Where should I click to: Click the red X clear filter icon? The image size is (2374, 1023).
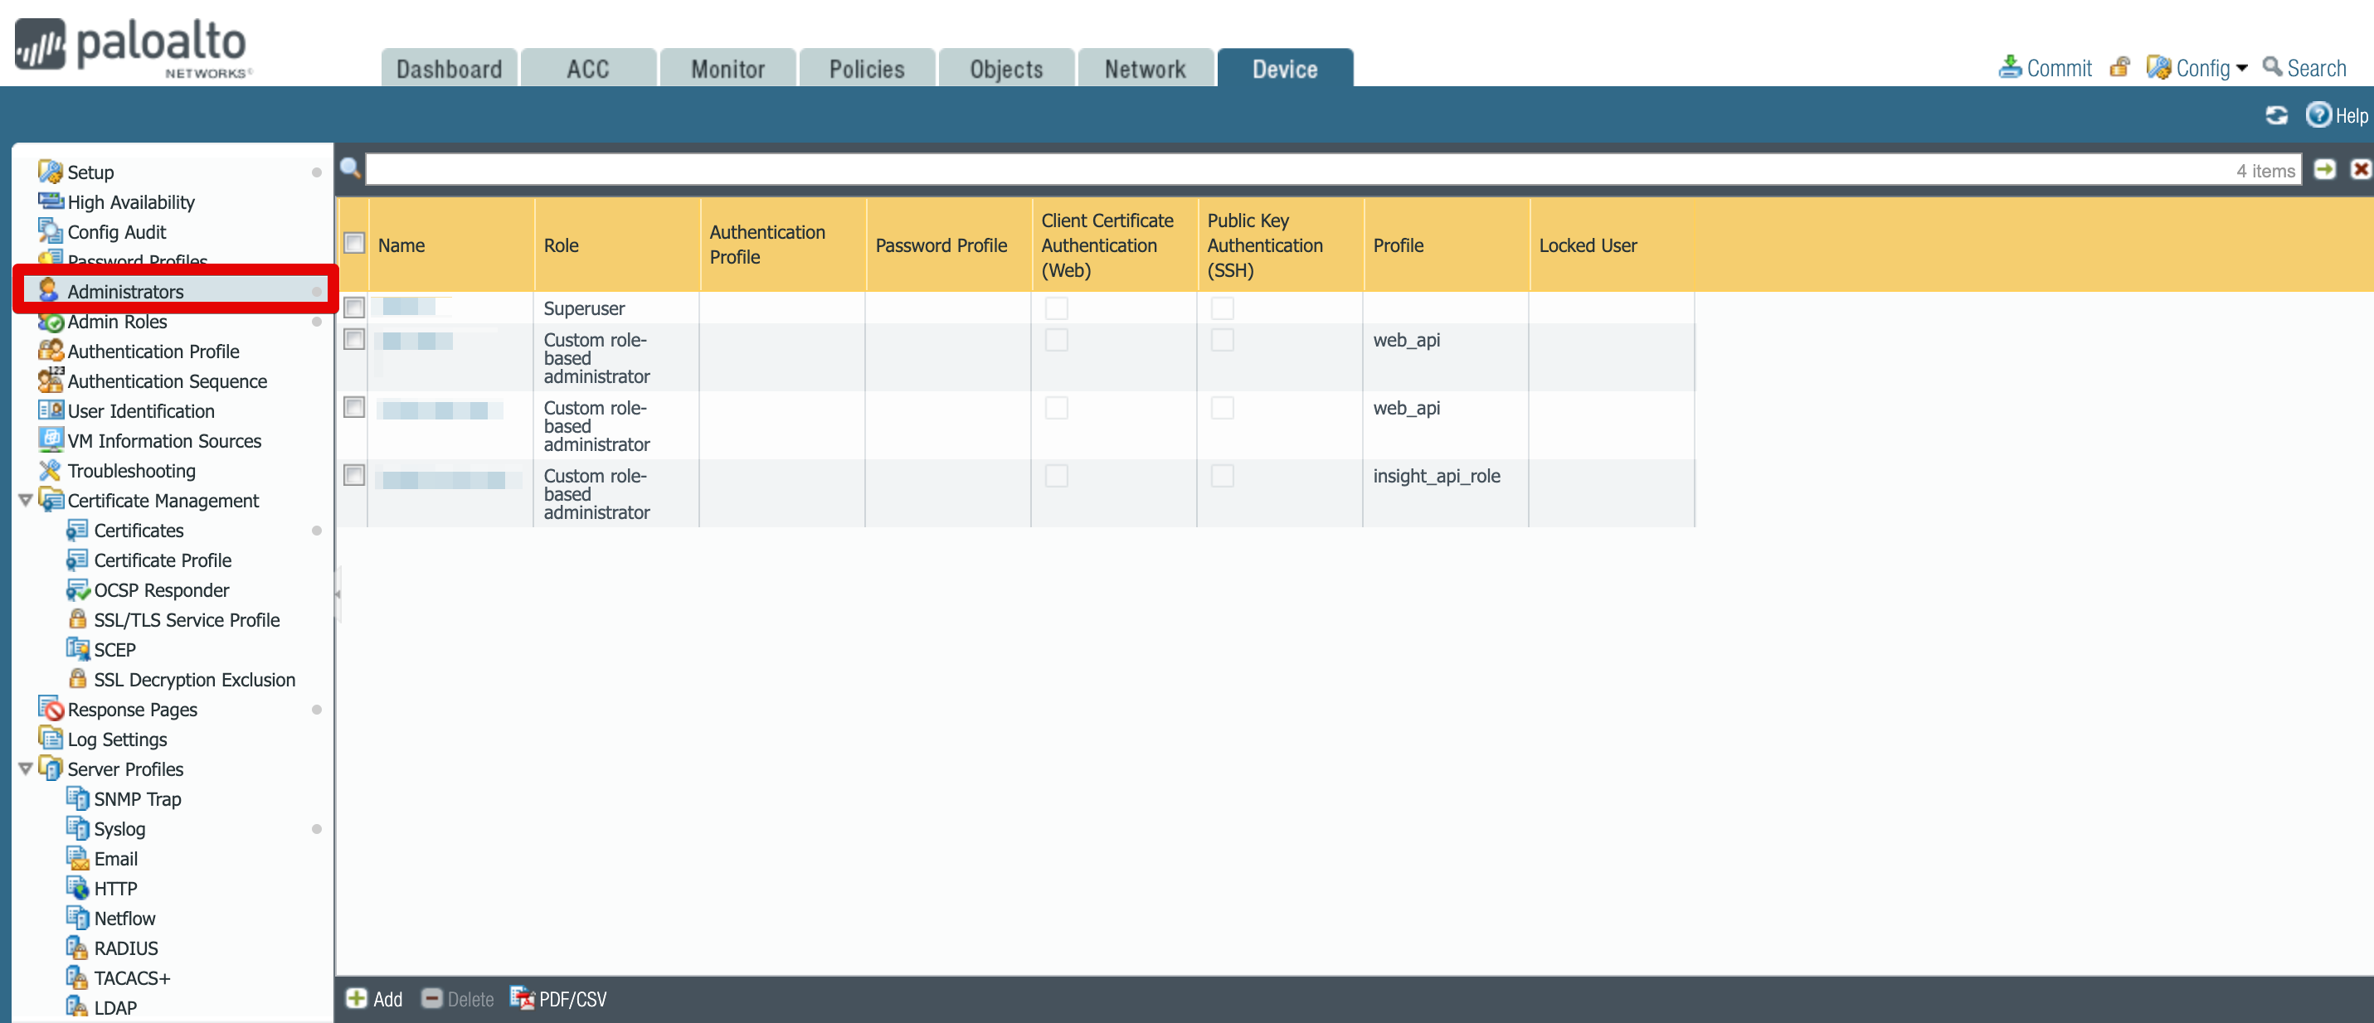point(2359,169)
